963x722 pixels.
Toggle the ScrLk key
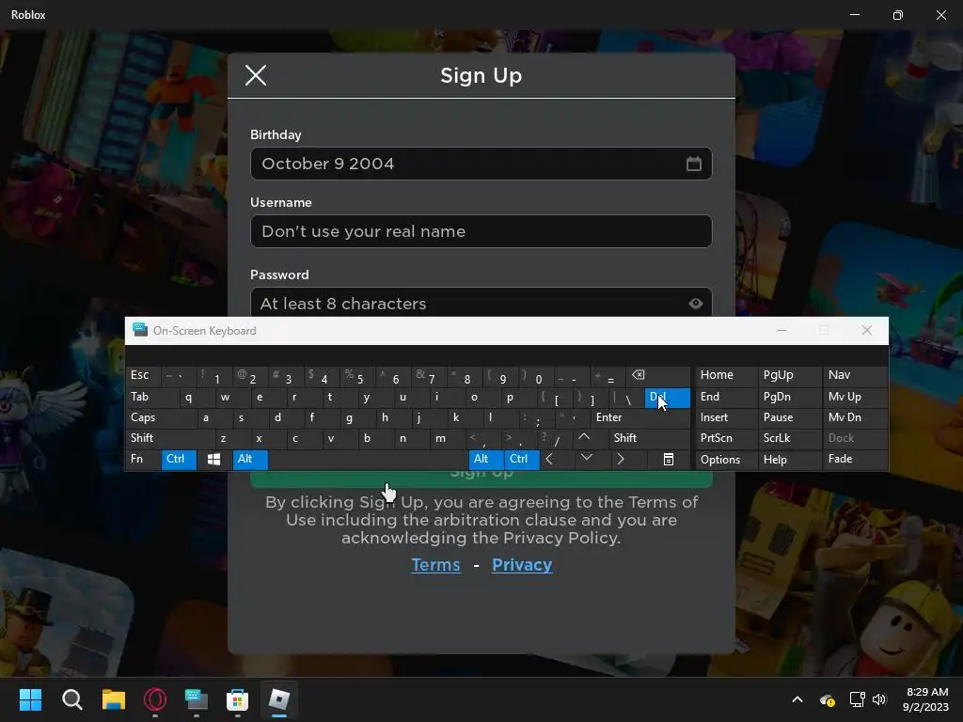[789, 438]
